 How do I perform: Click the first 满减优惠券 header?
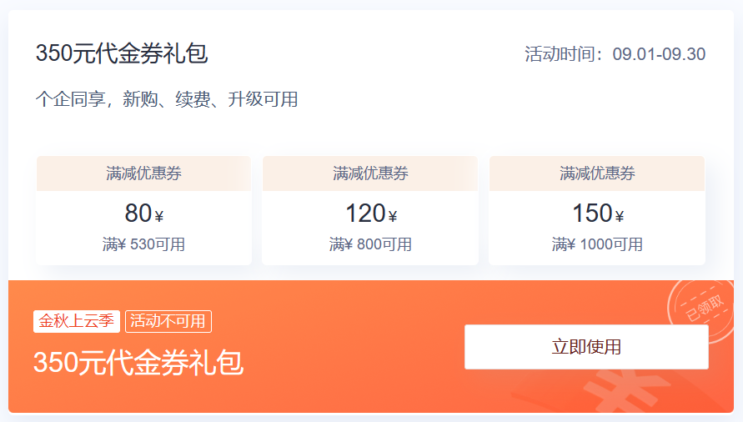(143, 173)
